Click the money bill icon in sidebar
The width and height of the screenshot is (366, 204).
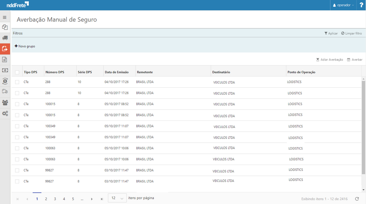[5, 70]
